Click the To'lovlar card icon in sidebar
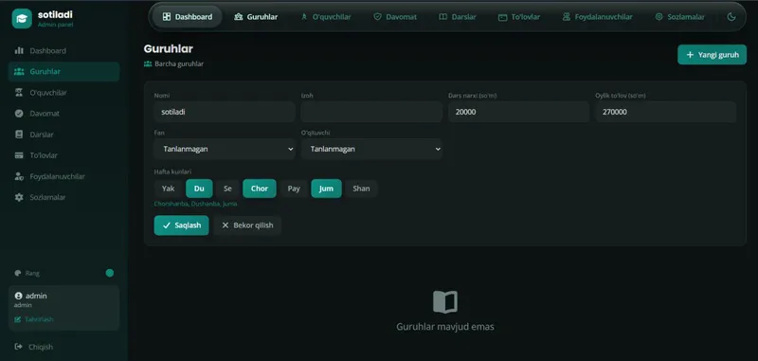 (19, 155)
